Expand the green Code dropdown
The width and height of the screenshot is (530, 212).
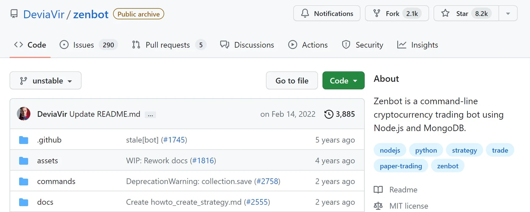pyautogui.click(x=343, y=81)
